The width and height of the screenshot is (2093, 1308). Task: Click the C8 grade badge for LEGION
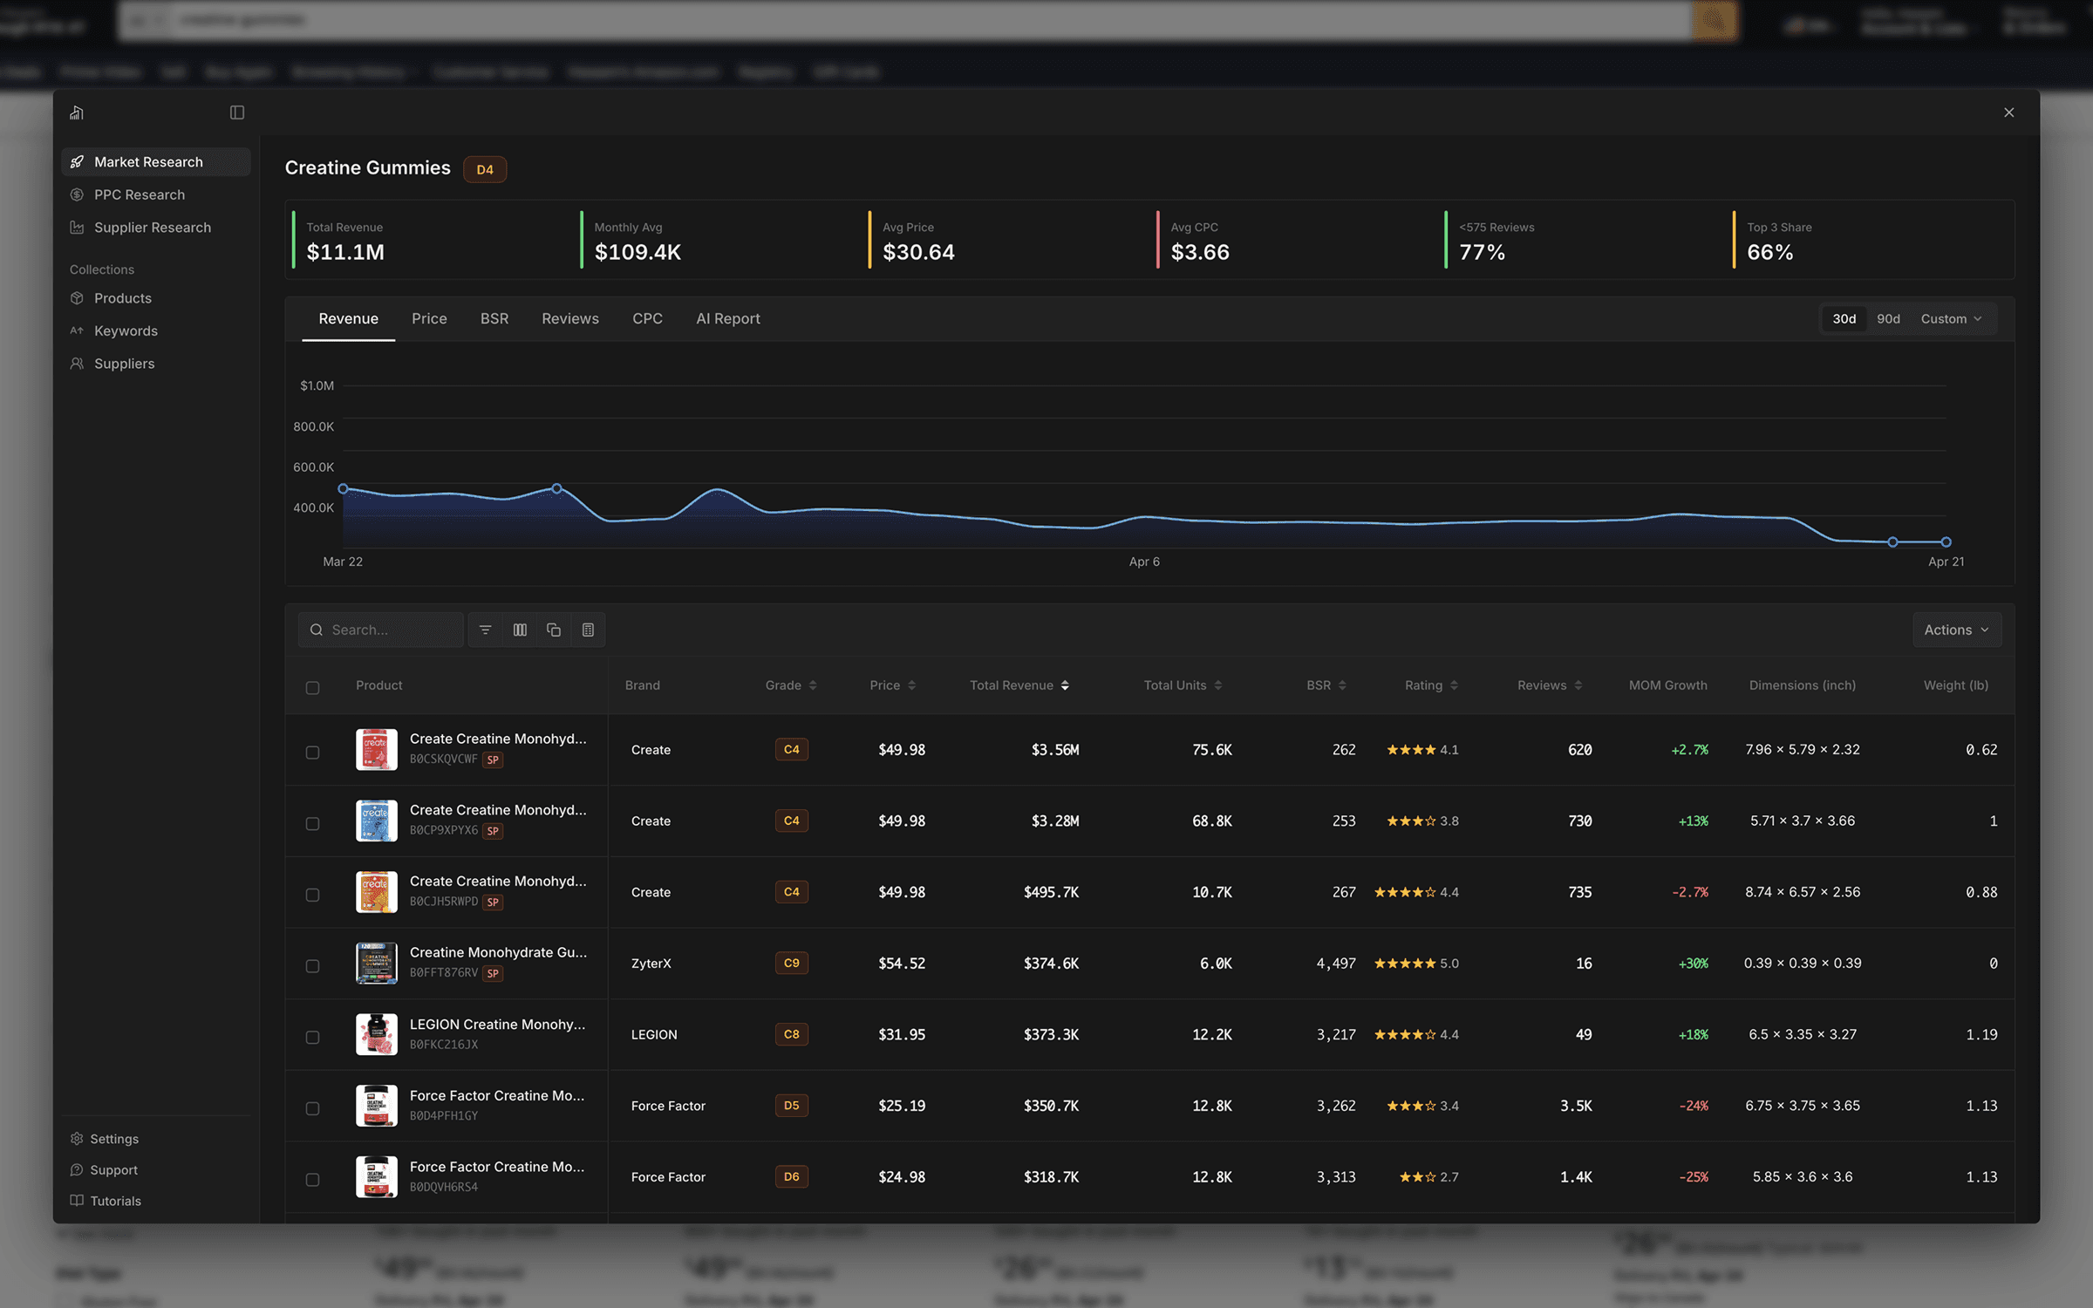(x=792, y=1035)
